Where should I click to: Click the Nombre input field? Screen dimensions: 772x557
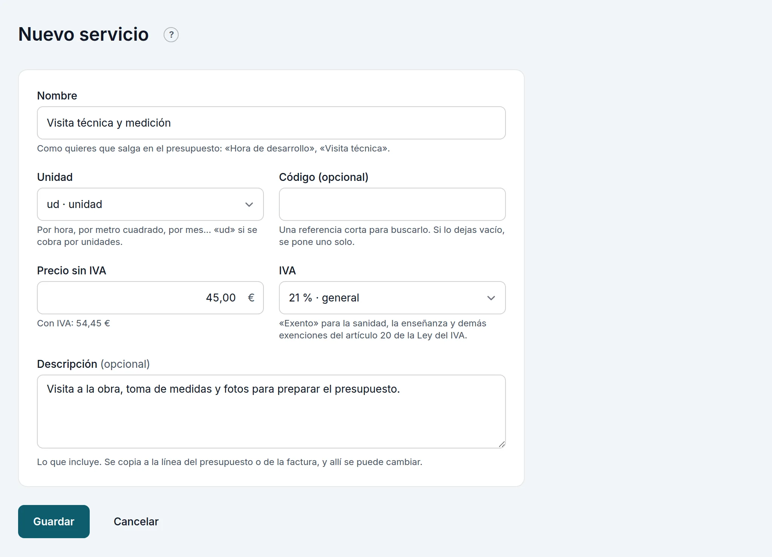click(271, 123)
